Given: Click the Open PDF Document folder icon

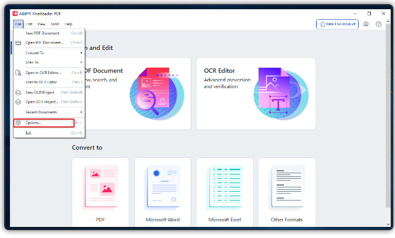Looking at the screenshot, I should pos(18,43).
